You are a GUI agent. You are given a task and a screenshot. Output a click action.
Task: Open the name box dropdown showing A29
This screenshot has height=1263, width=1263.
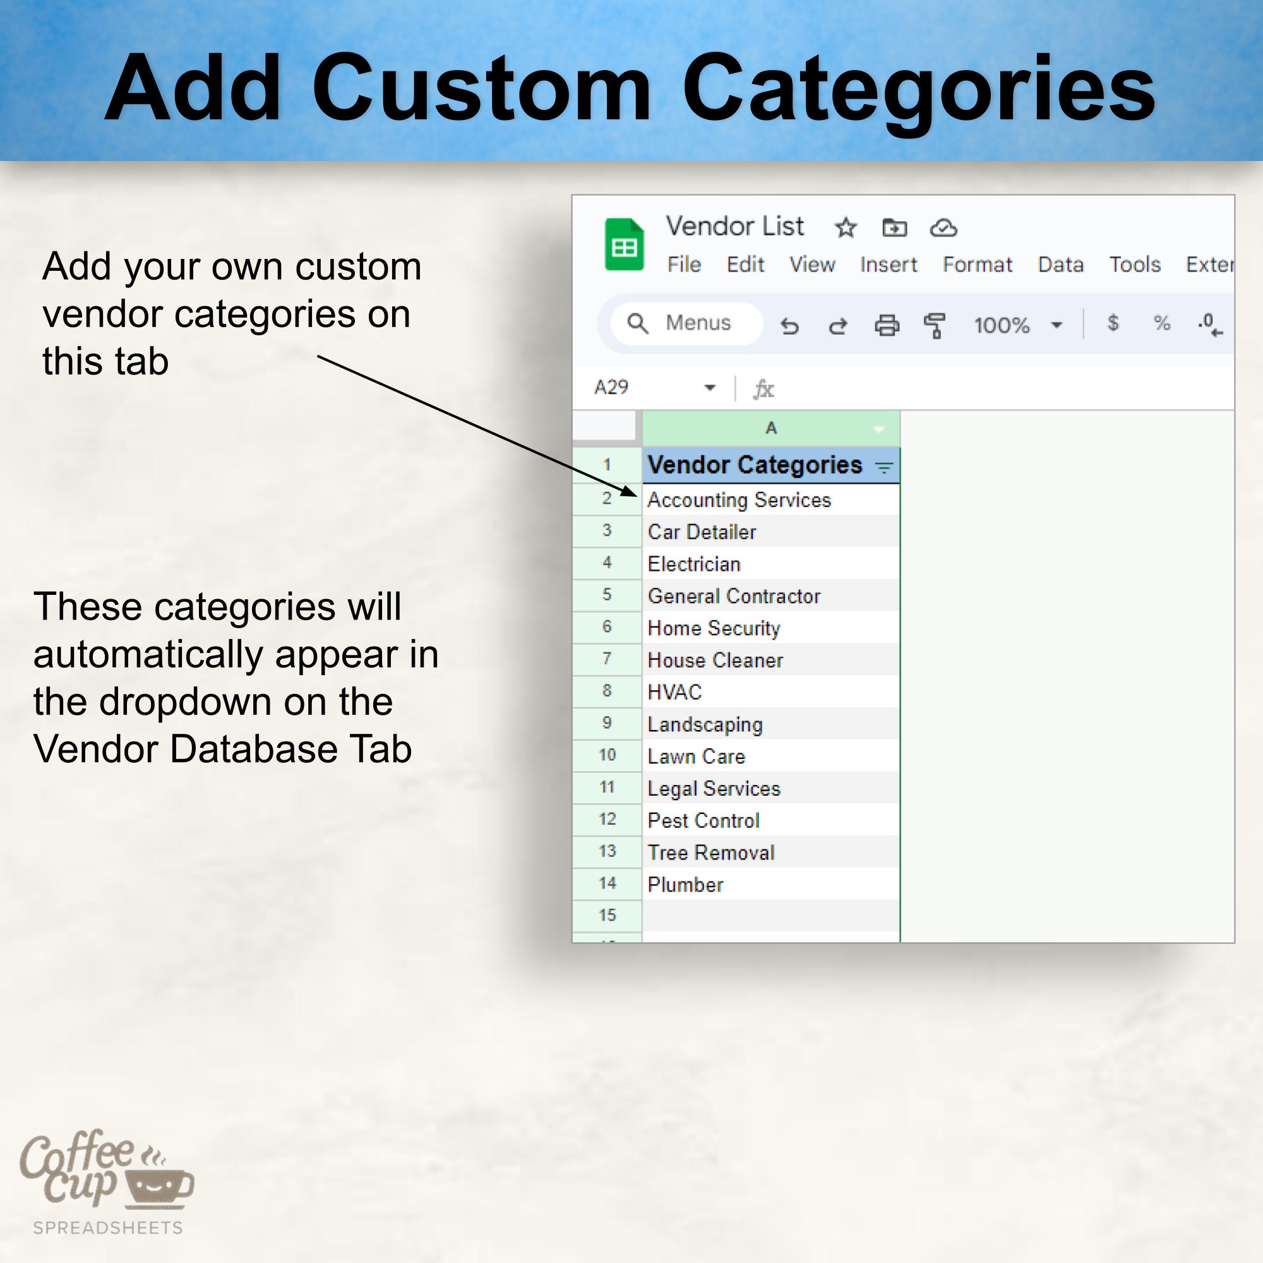coord(709,387)
